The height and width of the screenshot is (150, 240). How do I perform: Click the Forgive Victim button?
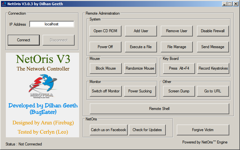(x=203, y=130)
